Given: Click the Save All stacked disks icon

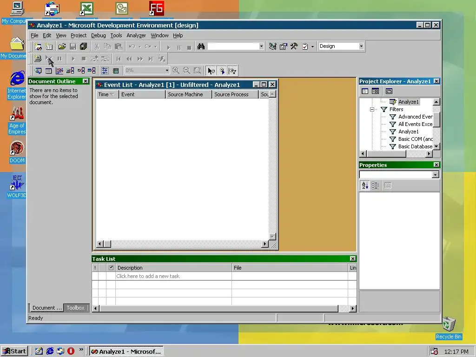Looking at the screenshot, I should [x=84, y=46].
